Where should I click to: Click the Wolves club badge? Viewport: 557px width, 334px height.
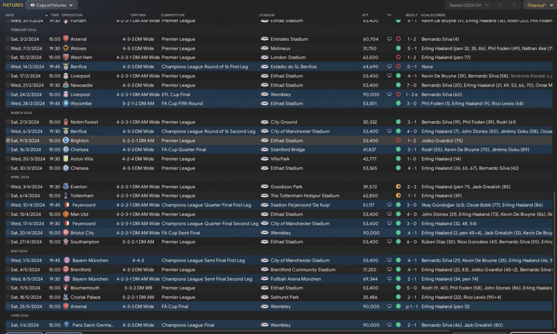tap(66, 48)
